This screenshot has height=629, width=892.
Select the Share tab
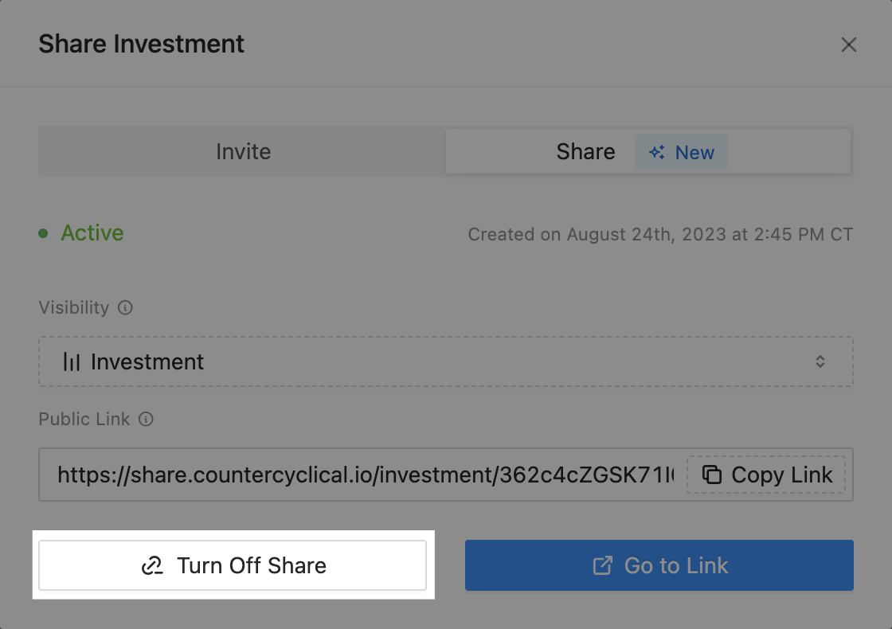pos(585,152)
